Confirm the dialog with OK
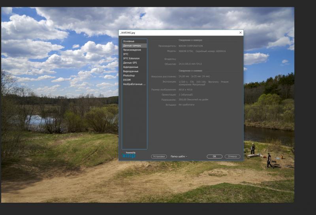 [x=214, y=157]
